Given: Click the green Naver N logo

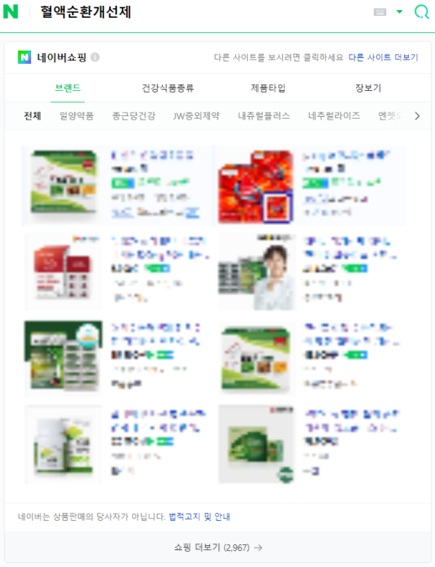Looking at the screenshot, I should (10, 12).
